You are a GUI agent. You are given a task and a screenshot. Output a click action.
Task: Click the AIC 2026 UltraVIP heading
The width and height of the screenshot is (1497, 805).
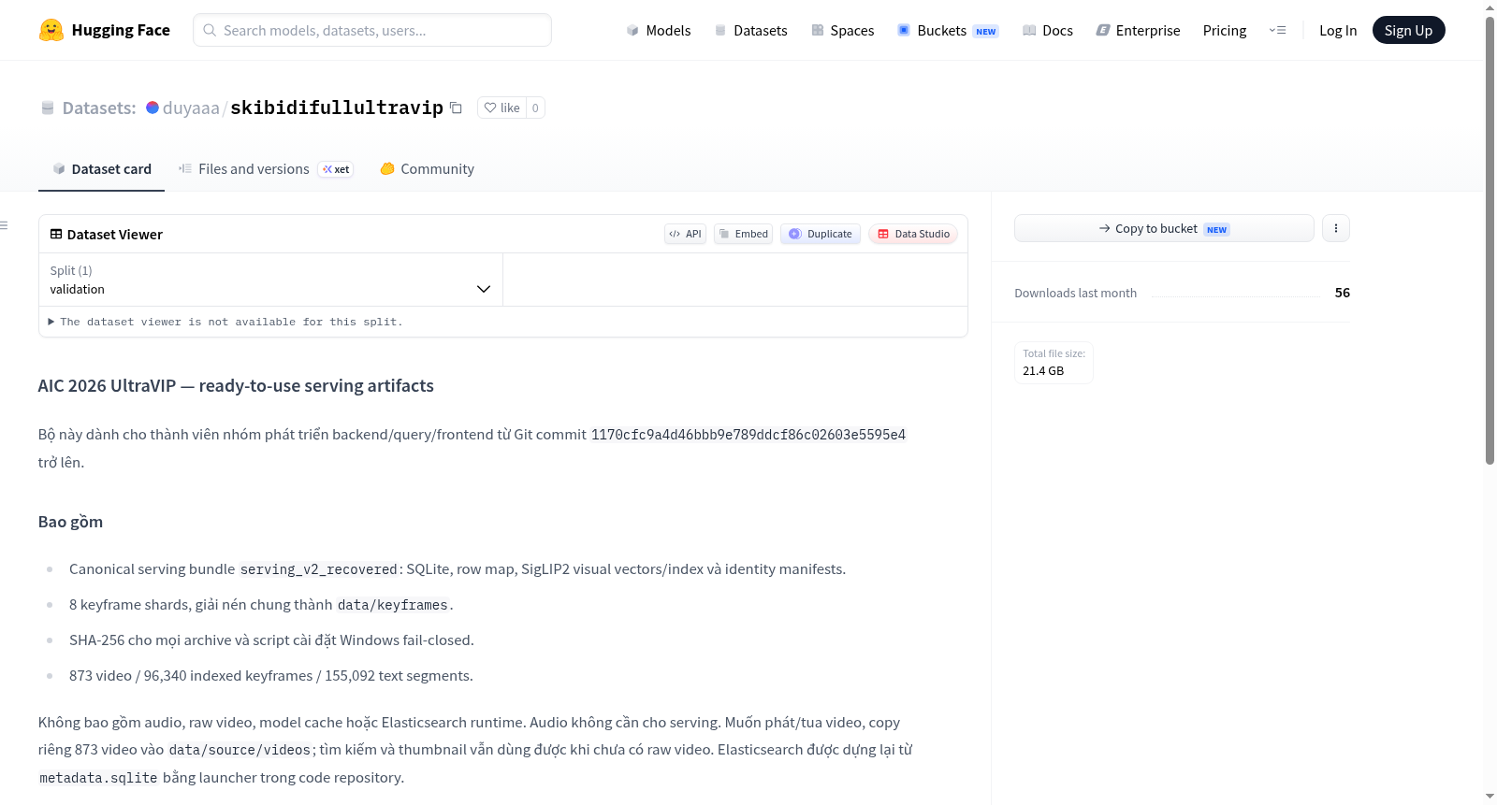(236, 386)
